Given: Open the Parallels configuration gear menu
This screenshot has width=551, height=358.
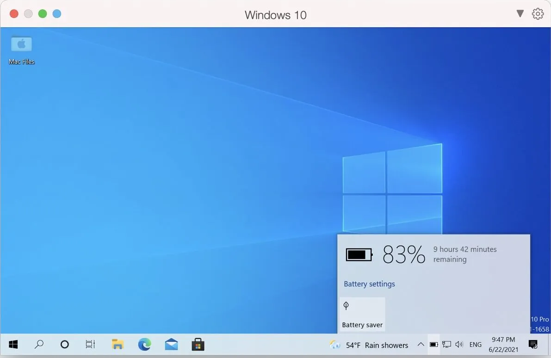Looking at the screenshot, I should point(538,14).
